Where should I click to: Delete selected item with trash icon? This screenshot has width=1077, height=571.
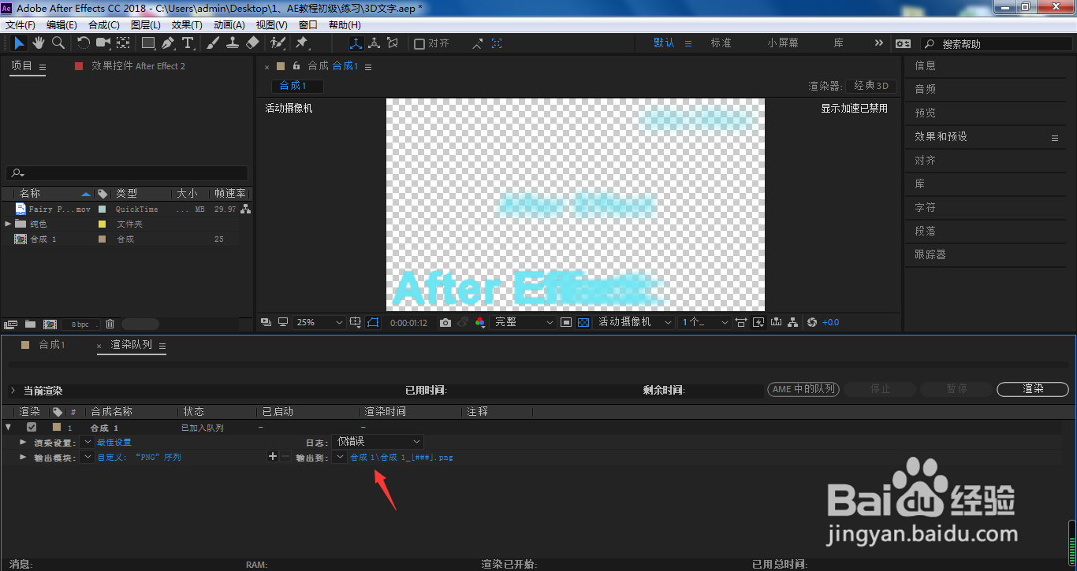(110, 324)
